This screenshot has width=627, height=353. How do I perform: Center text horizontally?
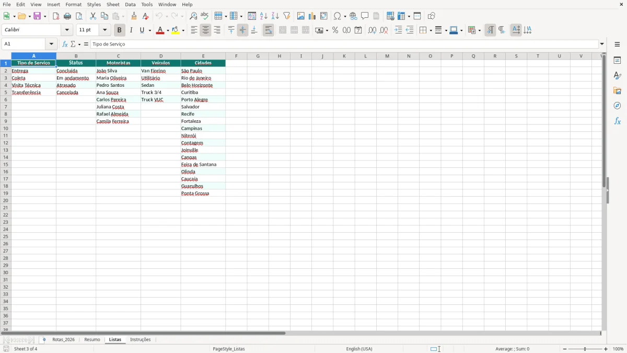[205, 30]
